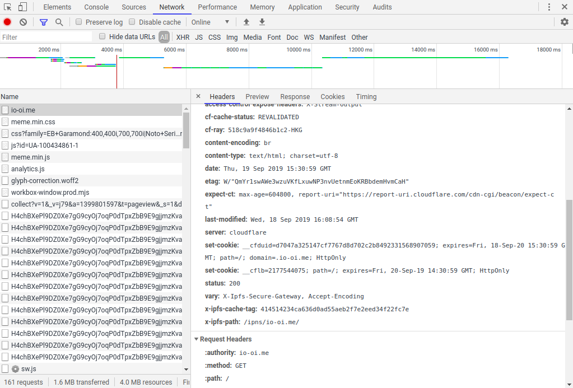Screen dimensions: 573x388
Task: Toggle the device toolbar icon
Action: point(22,7)
